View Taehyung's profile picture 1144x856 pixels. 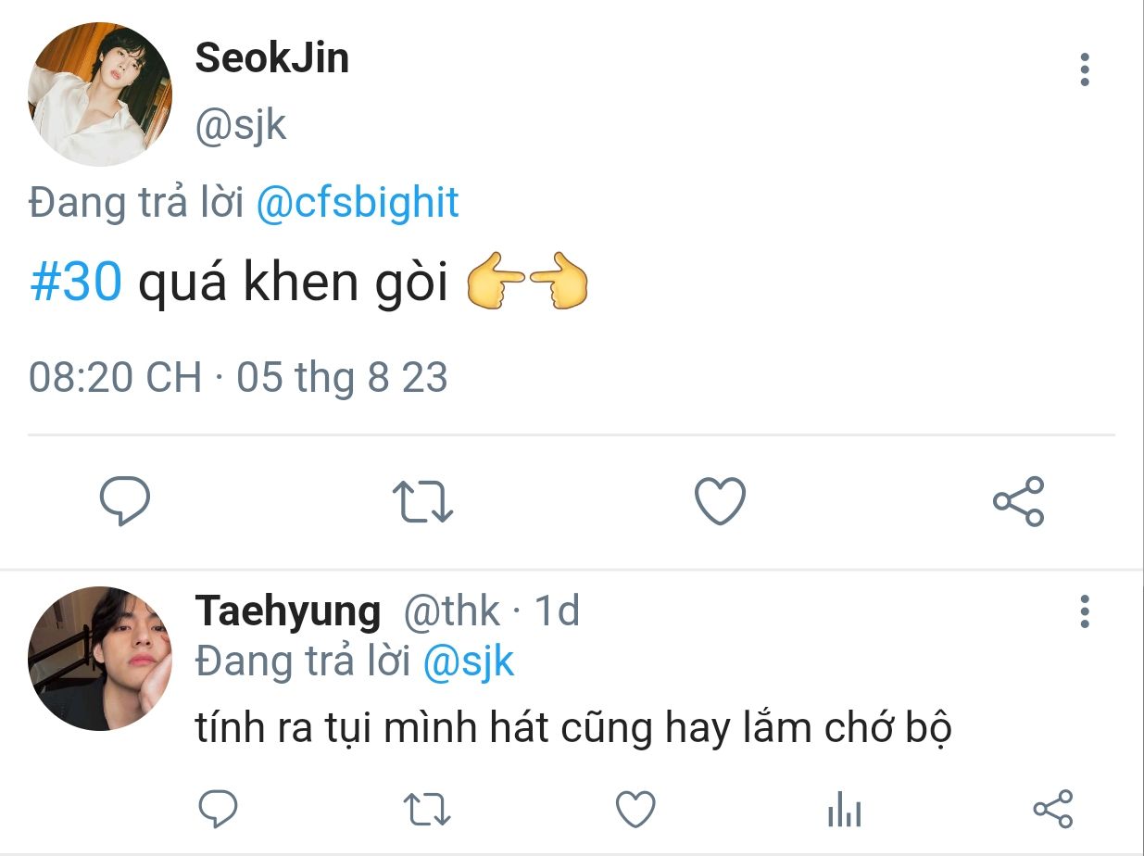[100, 658]
